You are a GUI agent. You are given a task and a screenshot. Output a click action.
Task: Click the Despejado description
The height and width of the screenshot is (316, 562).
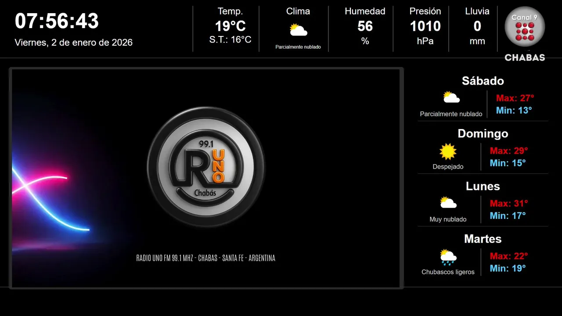448,167
